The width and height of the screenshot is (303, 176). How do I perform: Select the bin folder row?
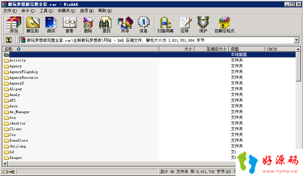149,117
